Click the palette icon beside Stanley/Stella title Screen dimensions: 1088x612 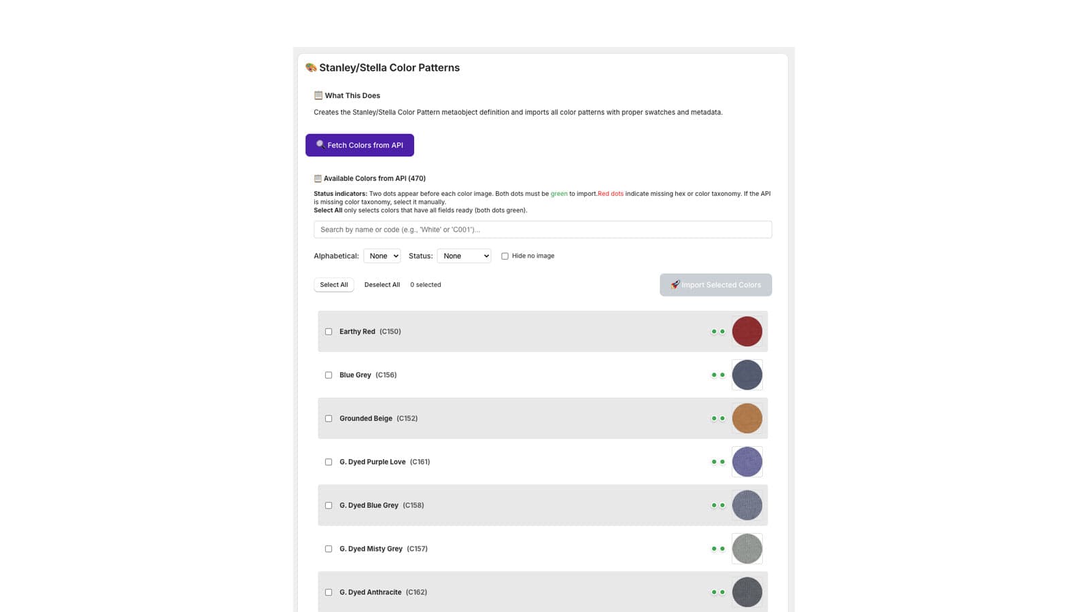311,67
